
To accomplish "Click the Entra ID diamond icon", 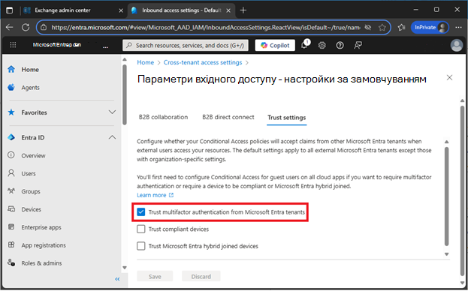I will (11, 137).
